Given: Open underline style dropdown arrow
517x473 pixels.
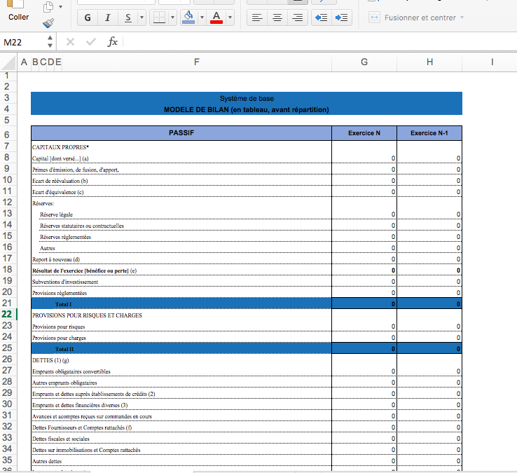Looking at the screenshot, I should pos(142,18).
